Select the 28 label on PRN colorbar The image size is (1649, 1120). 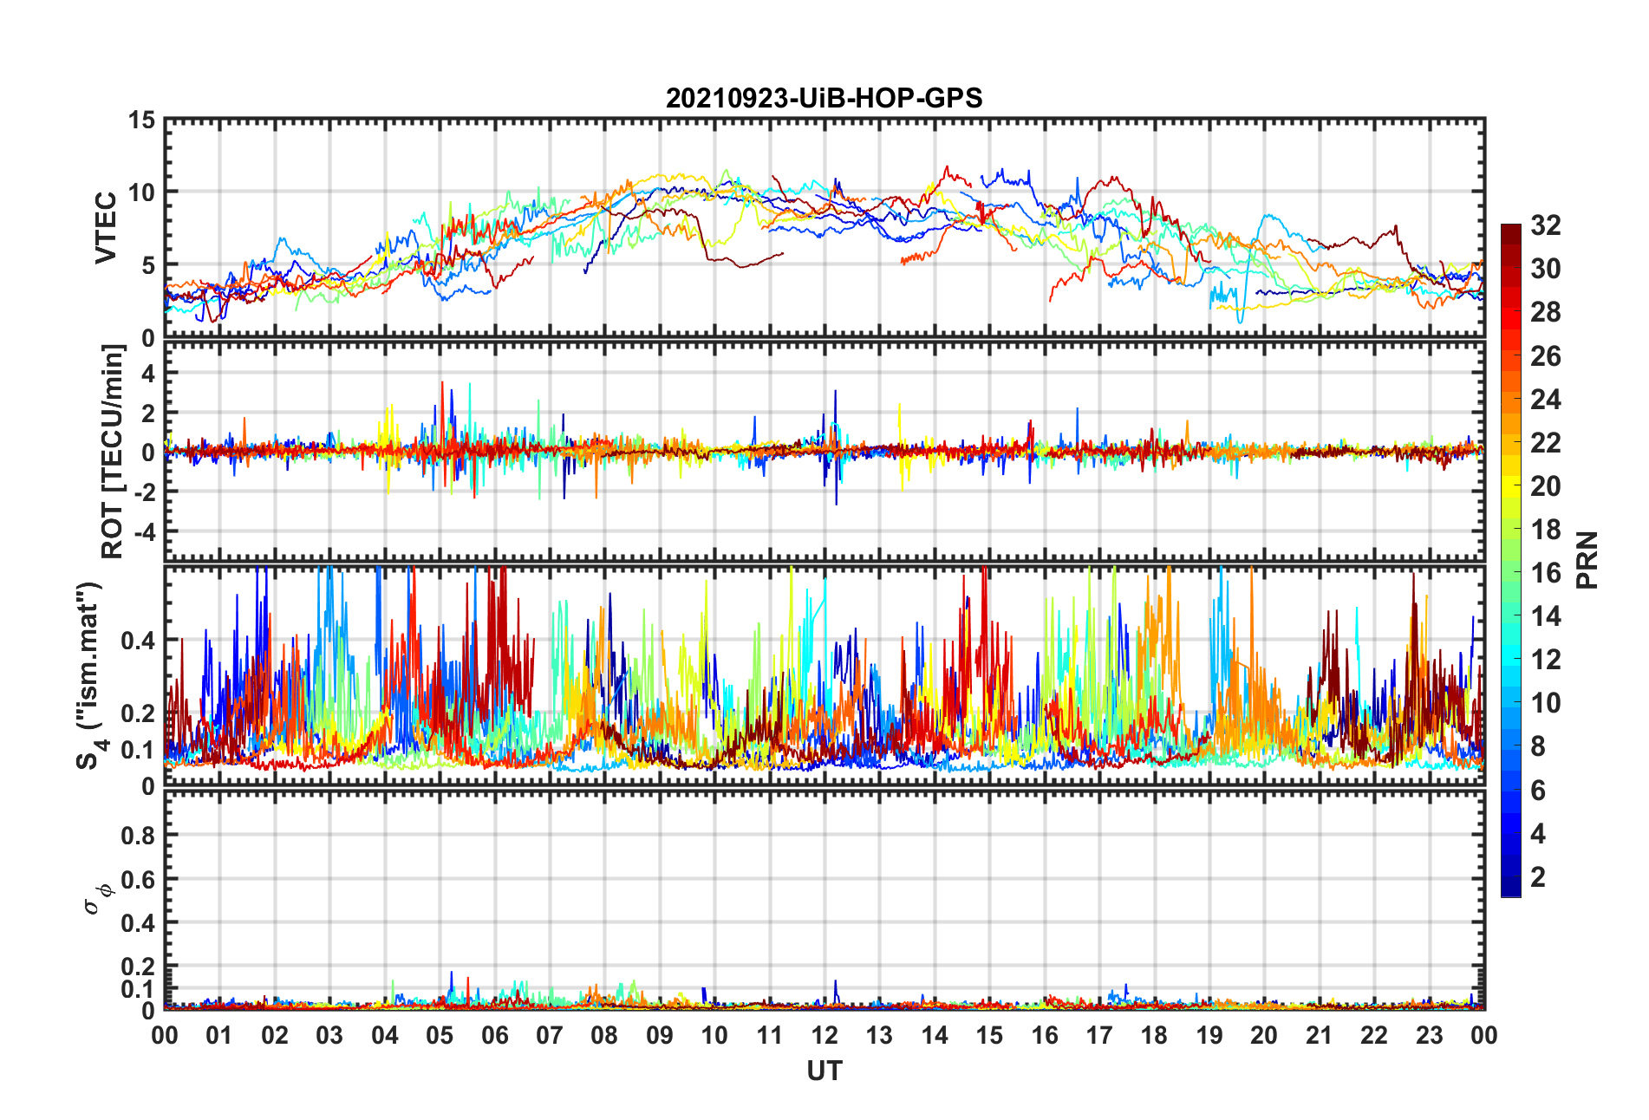[x=1546, y=312]
